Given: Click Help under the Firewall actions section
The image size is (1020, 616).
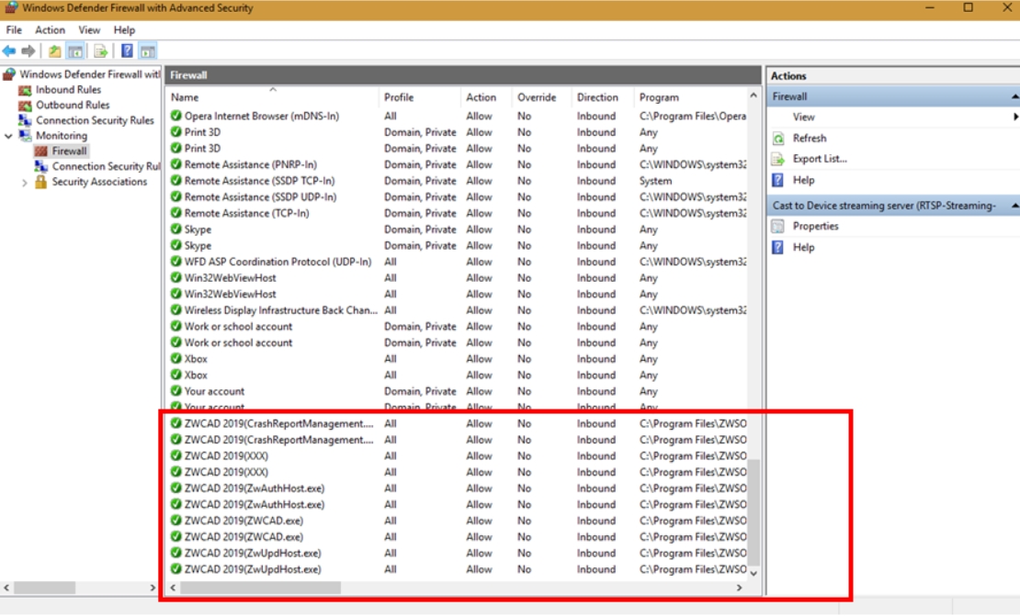Looking at the screenshot, I should tap(803, 180).
